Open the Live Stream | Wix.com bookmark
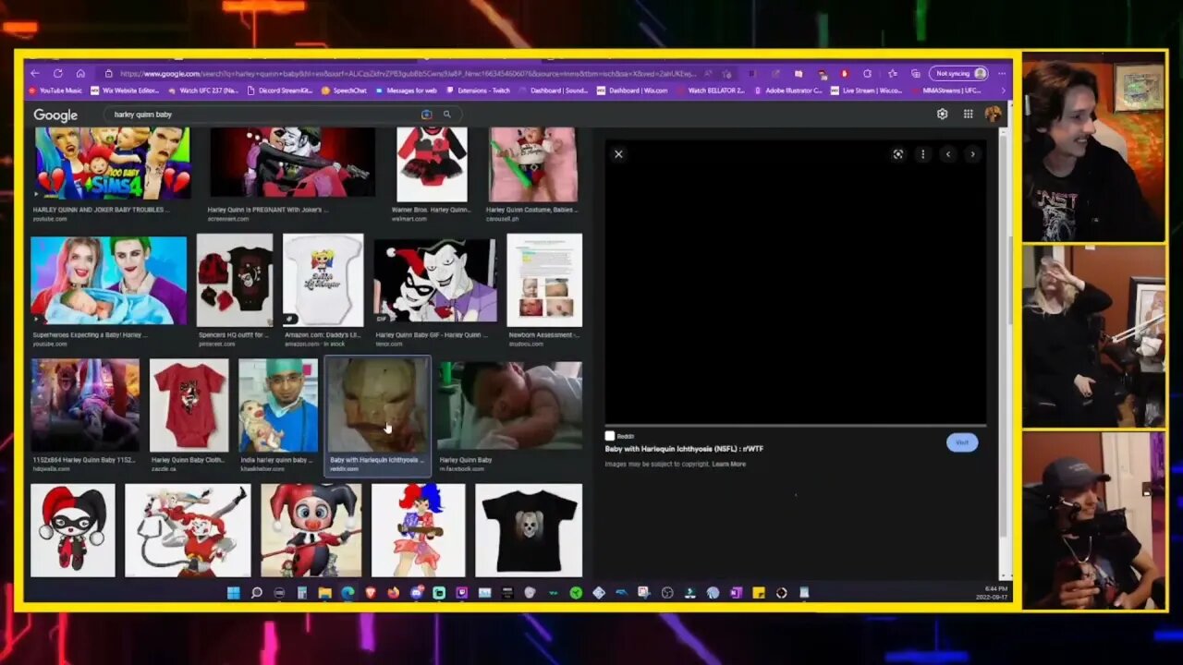Screen dimensions: 1183x665 (x=866, y=91)
